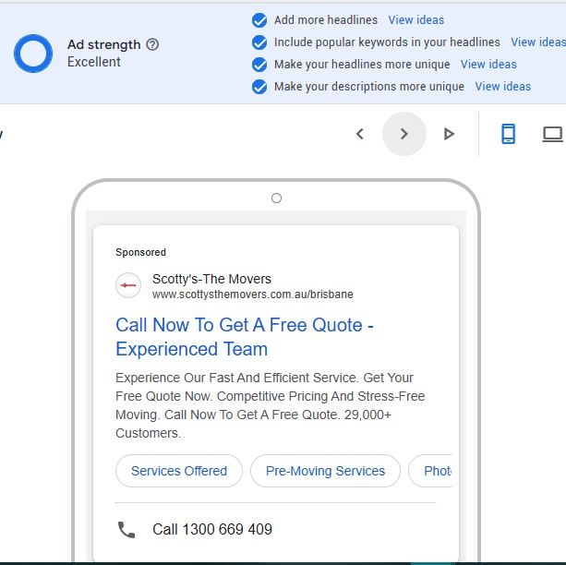This screenshot has width=566, height=565.
Task: Click the Make your headlines more unique text
Action: pyautogui.click(x=362, y=65)
